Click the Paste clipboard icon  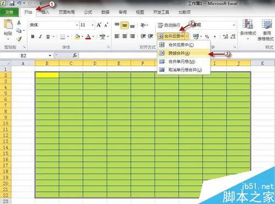tap(8, 24)
